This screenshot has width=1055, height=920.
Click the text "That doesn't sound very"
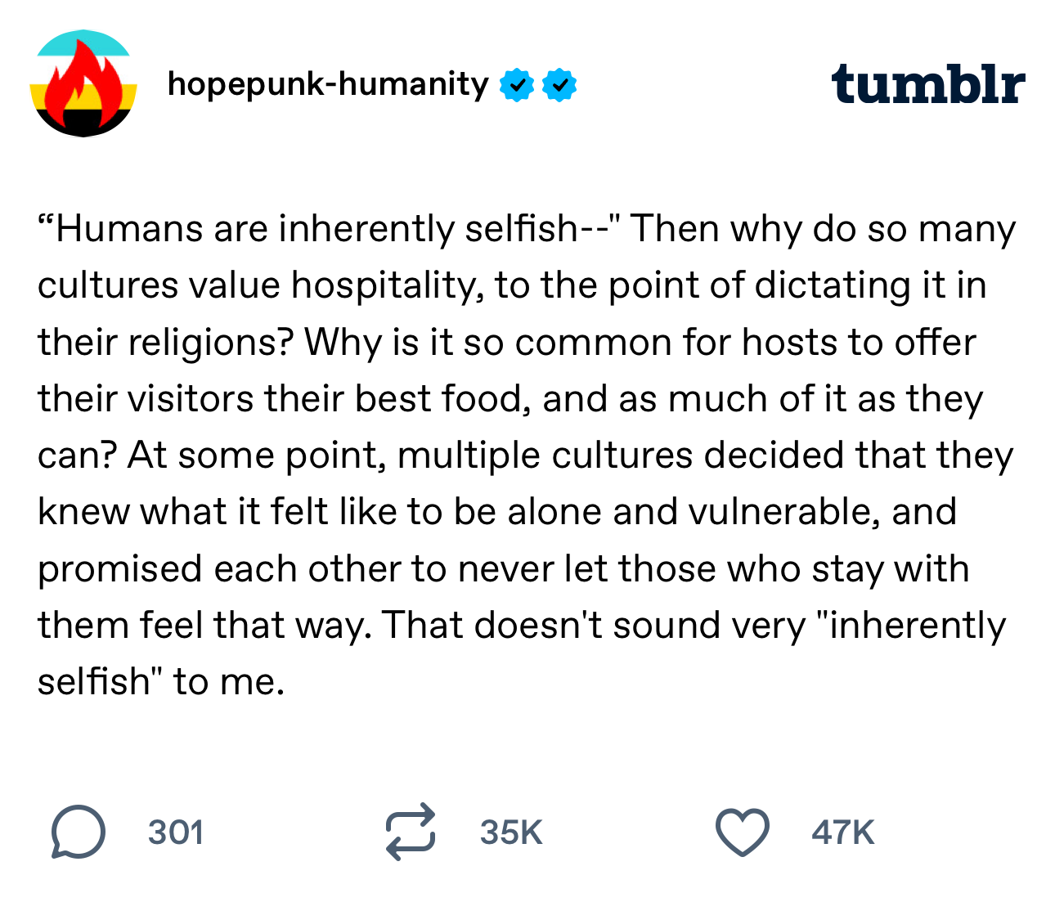[595, 626]
